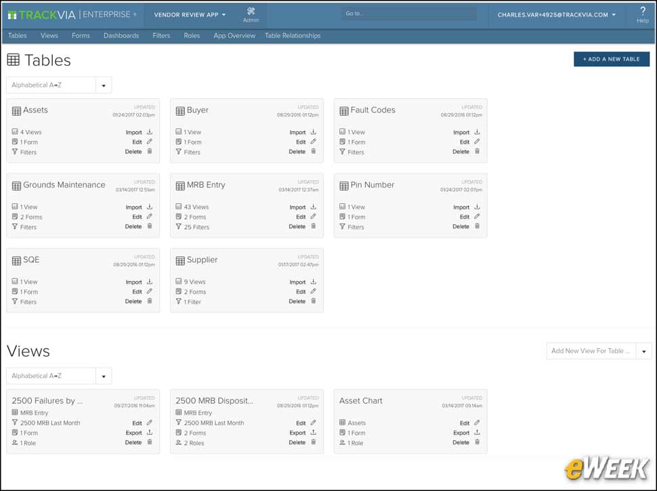Expand the Tables sort order dropdown arrow
Image resolution: width=657 pixels, height=491 pixels.
[x=104, y=85]
